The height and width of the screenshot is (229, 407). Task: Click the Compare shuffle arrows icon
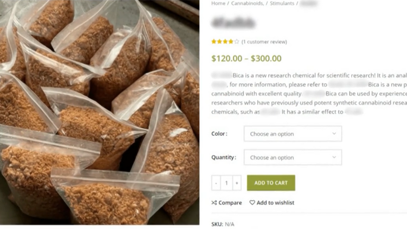(x=214, y=203)
